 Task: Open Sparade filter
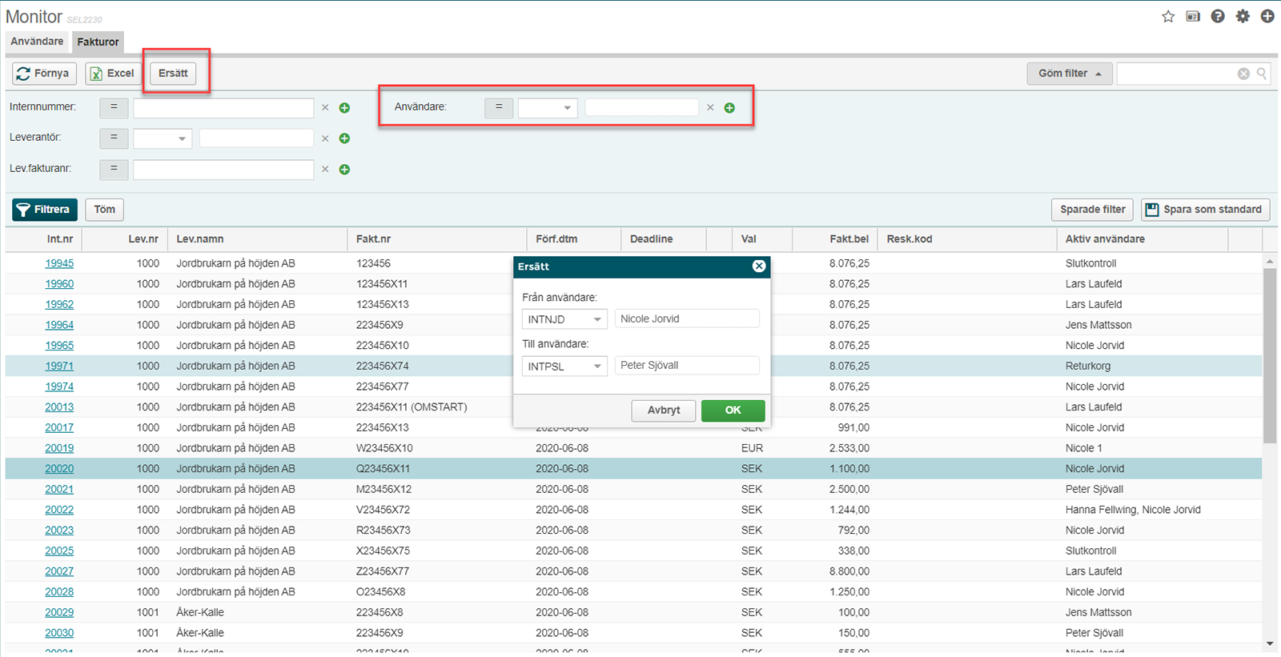[x=1092, y=210]
